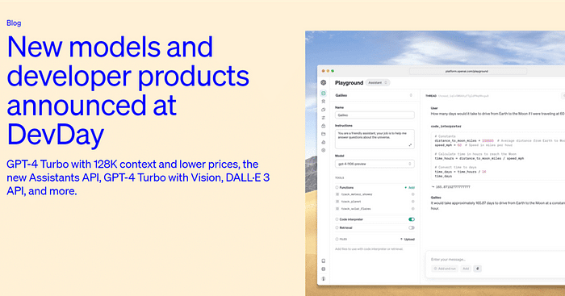The height and width of the screenshot is (296, 565).
Task: Click the attachment icon next to Add button
Action: click(x=478, y=269)
